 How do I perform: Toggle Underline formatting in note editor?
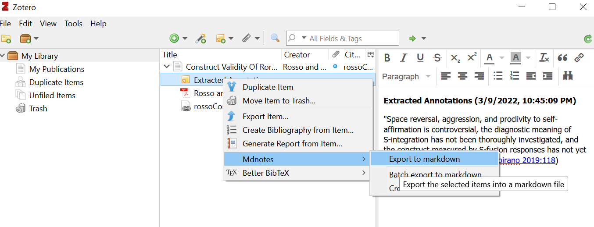pyautogui.click(x=420, y=57)
